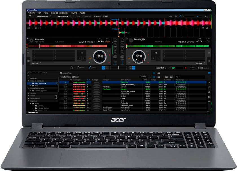Open the Faixa menu
Viewport: 237px width, 171px height.
46,13
